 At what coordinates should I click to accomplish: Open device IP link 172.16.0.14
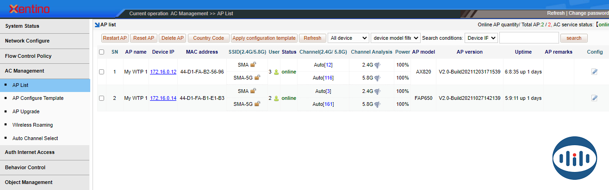pyautogui.click(x=163, y=98)
